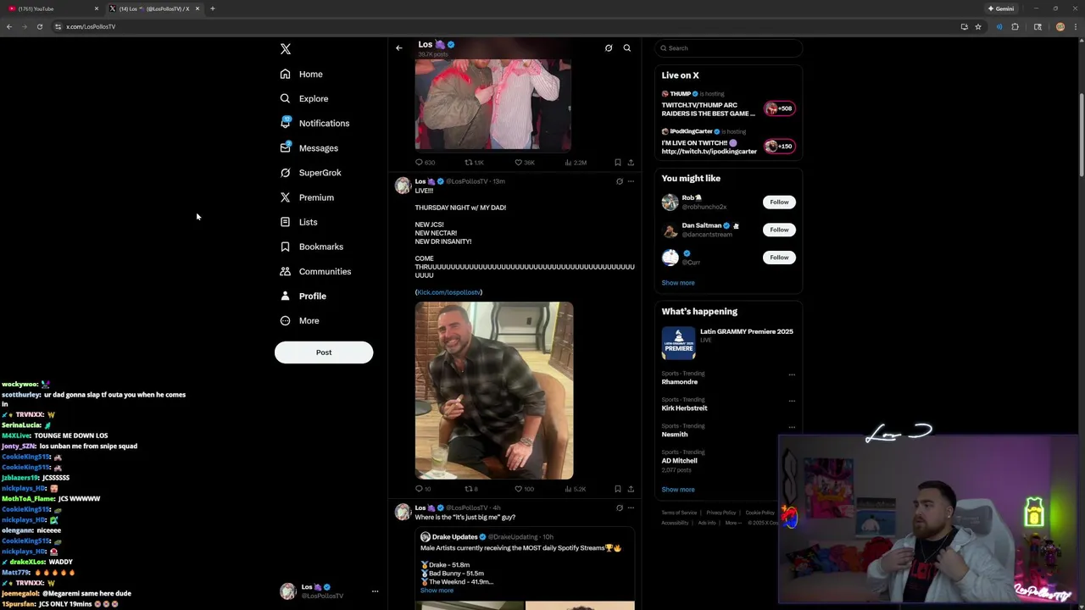Open three-dot menu on LIVE!!! post

(x=631, y=181)
